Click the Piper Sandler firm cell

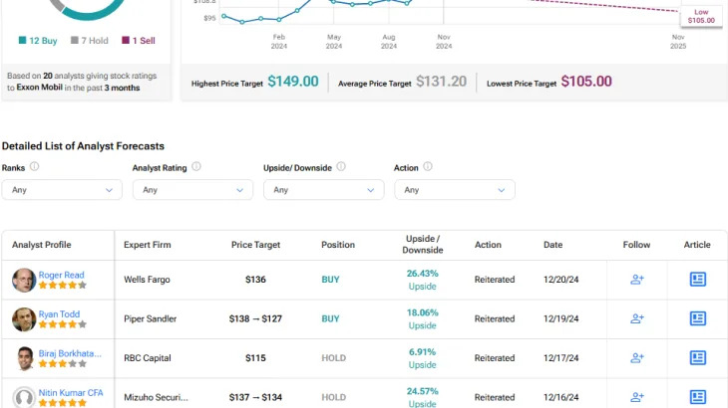(x=150, y=318)
